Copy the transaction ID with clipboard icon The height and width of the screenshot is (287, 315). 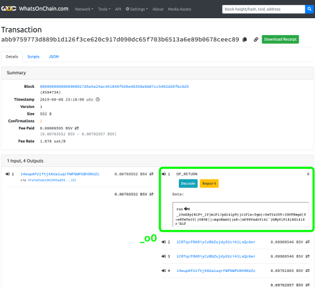tap(244, 40)
